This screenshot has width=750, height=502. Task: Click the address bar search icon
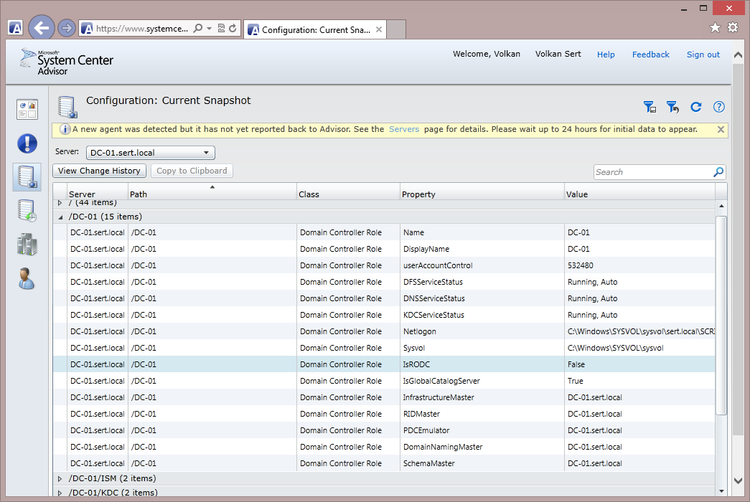click(x=197, y=28)
